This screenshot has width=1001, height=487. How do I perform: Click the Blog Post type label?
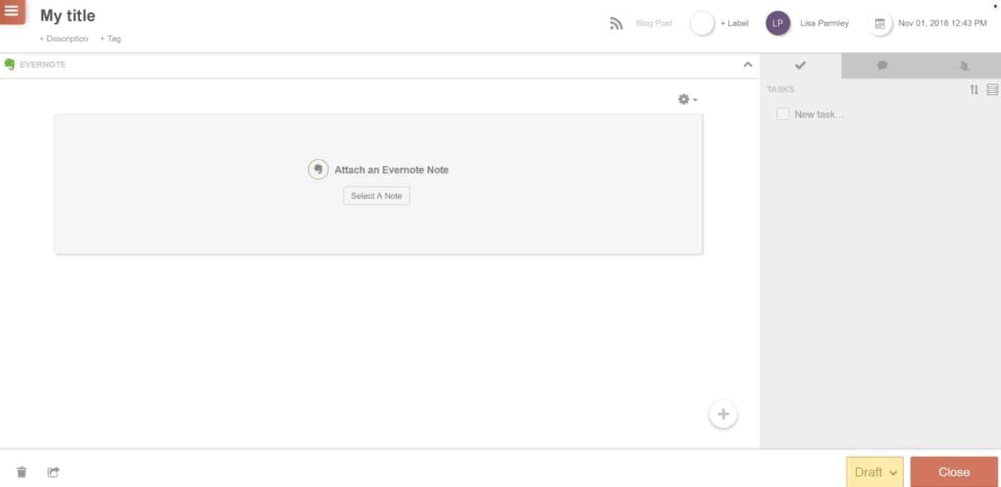[x=654, y=24]
